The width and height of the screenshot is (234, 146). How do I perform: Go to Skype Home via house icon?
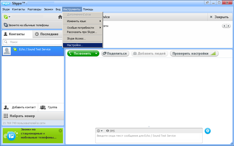pos(60,17)
